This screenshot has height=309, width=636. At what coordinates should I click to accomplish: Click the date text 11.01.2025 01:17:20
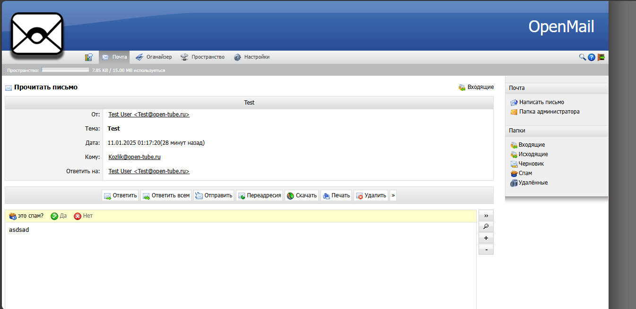[134, 143]
